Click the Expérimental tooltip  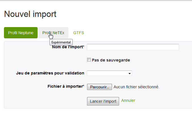(x=61, y=42)
